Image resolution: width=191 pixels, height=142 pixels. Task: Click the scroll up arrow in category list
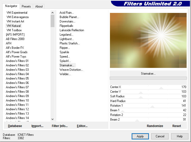click(52, 13)
